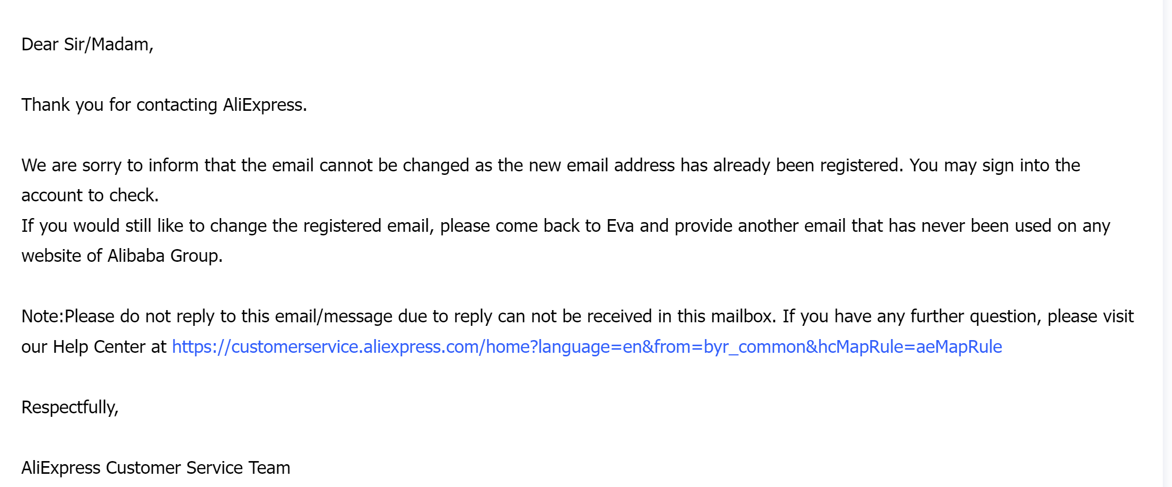The image size is (1172, 487).
Task: Click the "our Help Center at" text
Action: [x=94, y=347]
